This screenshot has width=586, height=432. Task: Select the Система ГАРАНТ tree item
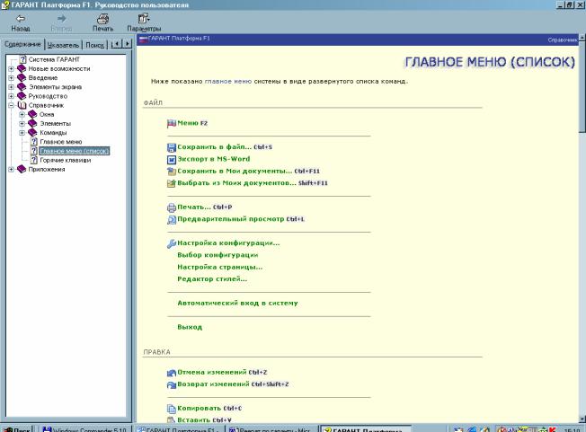point(54,59)
